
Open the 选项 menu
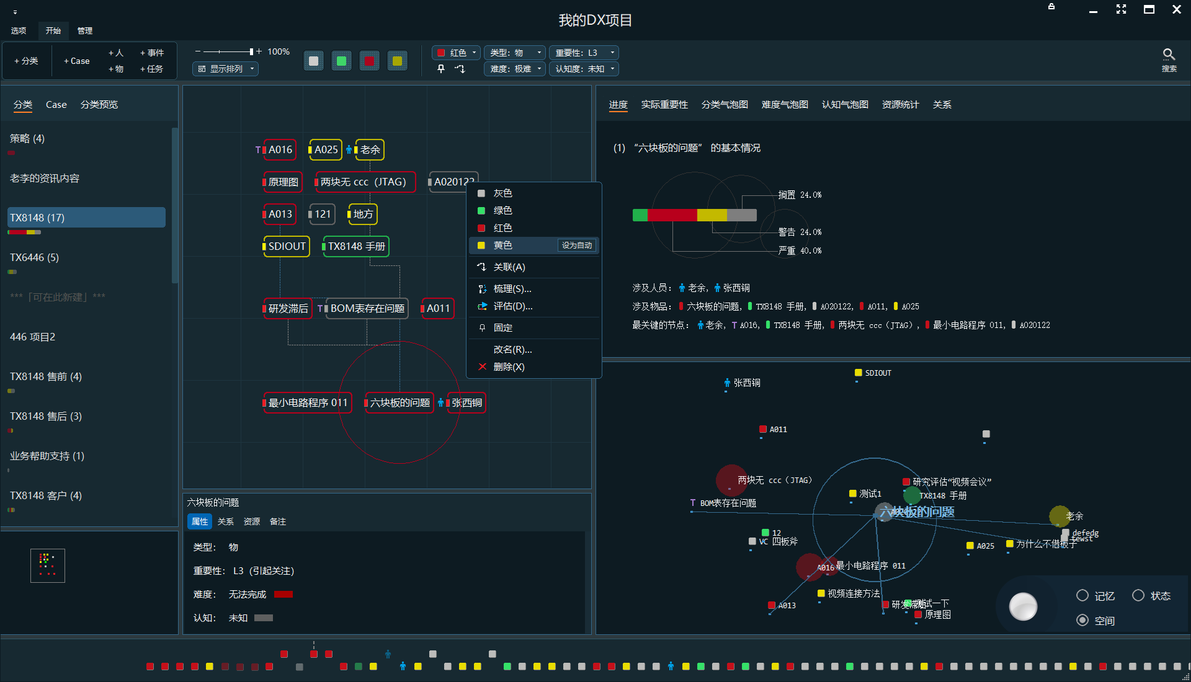click(19, 30)
